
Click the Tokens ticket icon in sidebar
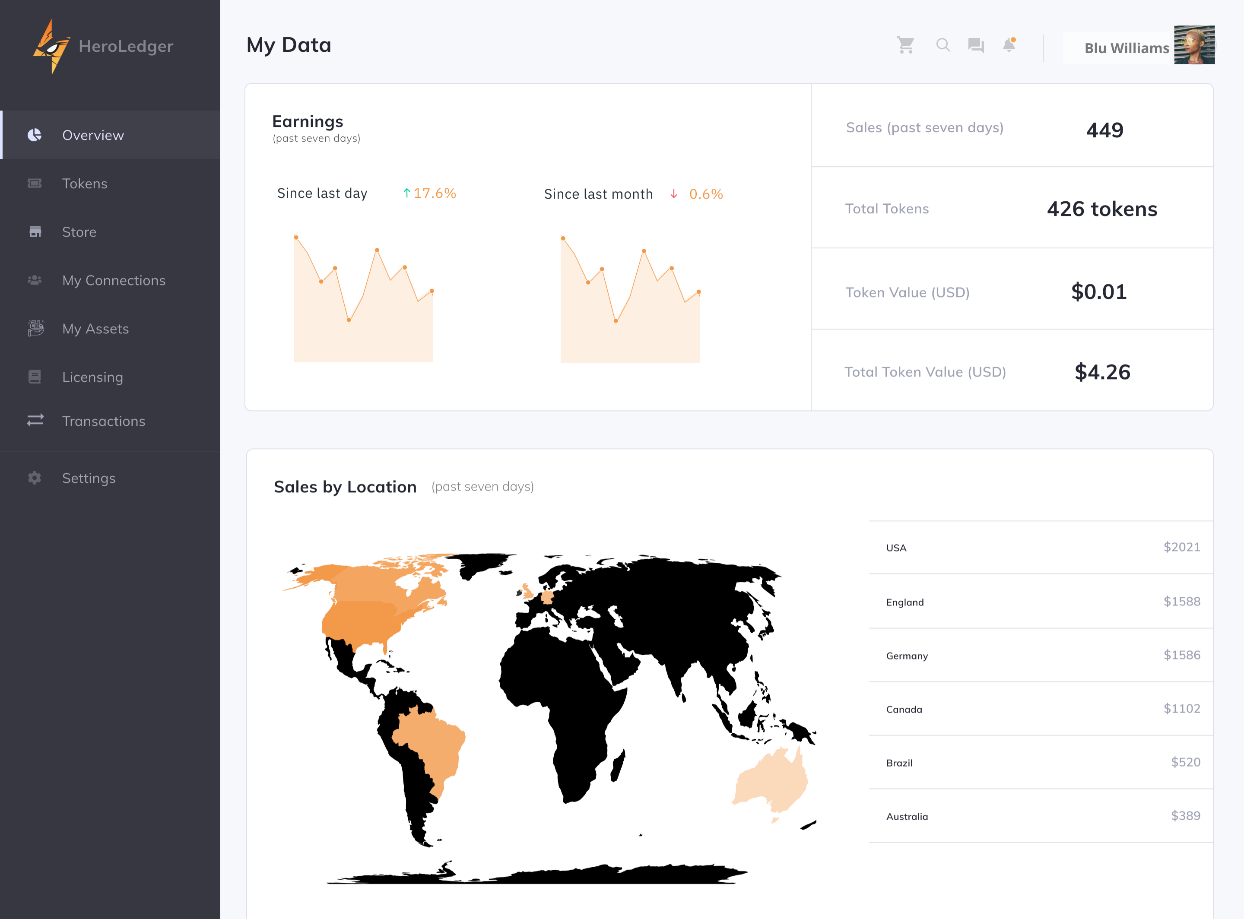click(35, 184)
